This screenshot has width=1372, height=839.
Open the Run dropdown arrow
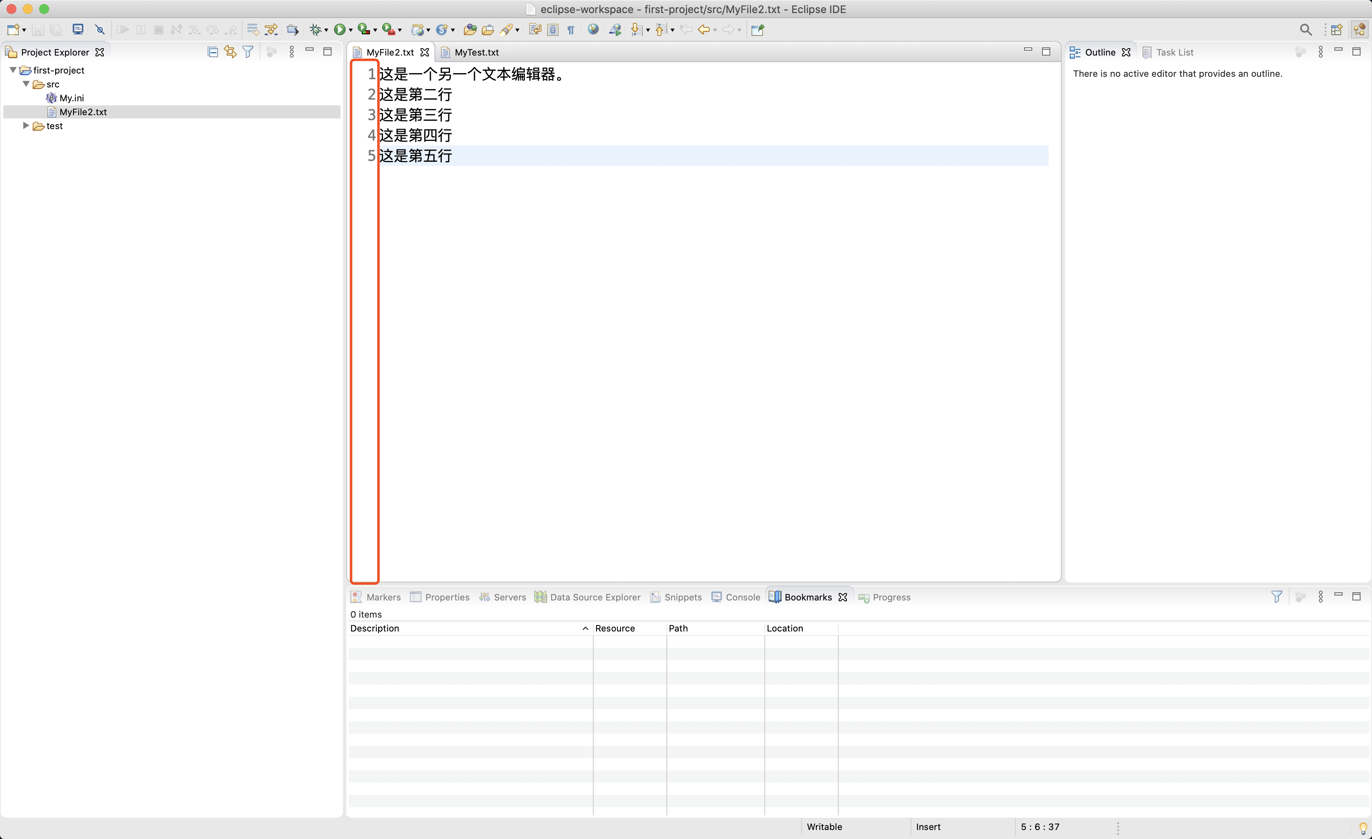click(x=350, y=30)
